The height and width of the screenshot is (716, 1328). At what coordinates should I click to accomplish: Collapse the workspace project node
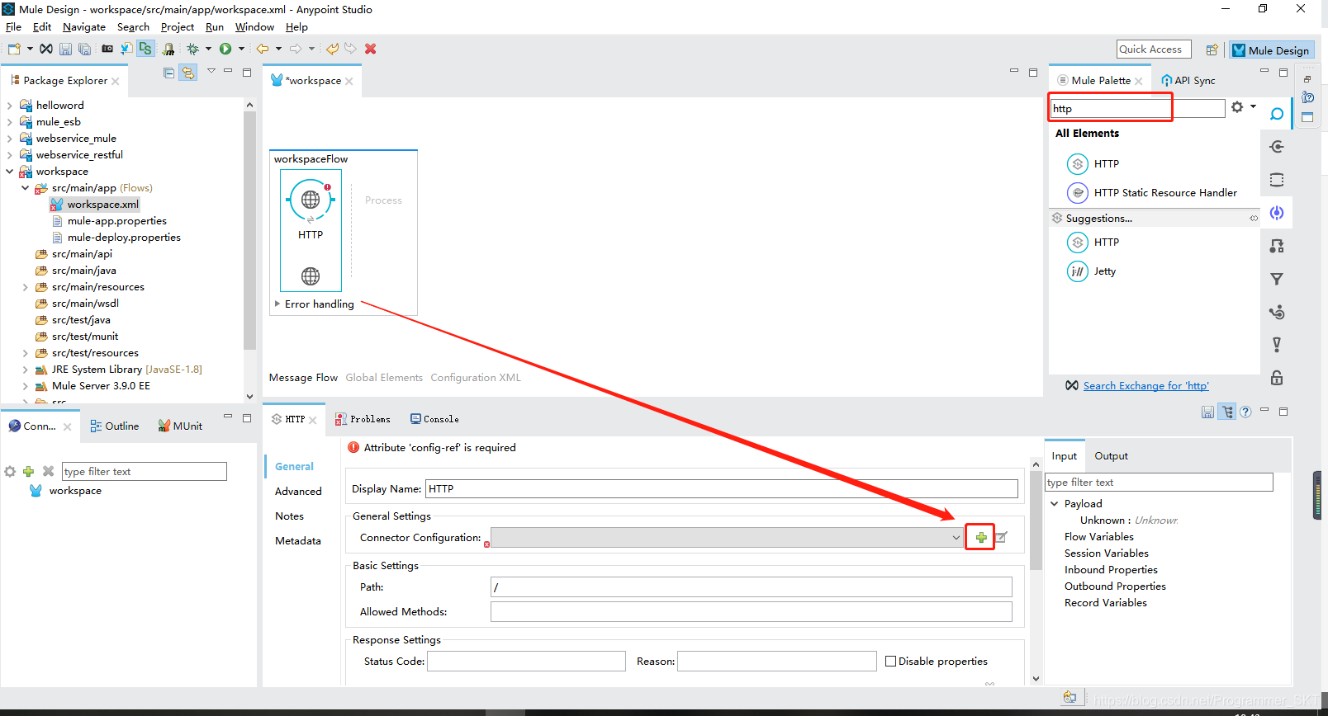coord(9,172)
